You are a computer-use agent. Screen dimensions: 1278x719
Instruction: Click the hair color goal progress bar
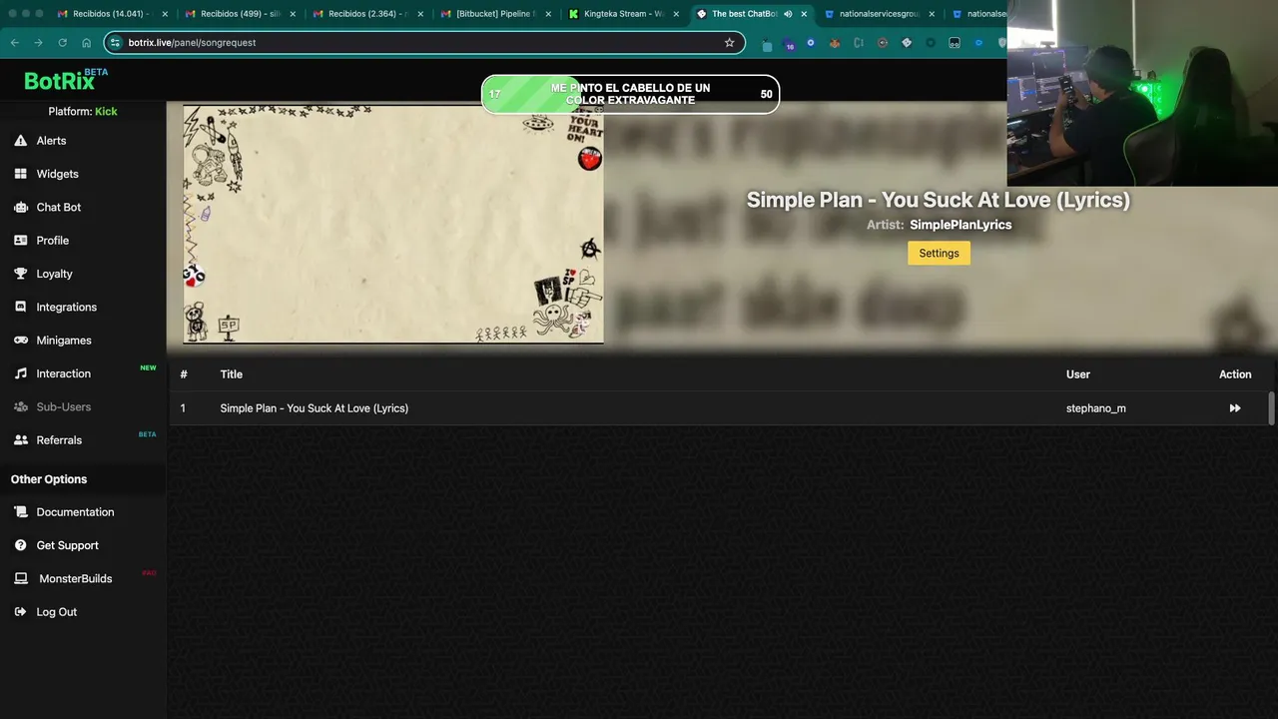click(630, 95)
